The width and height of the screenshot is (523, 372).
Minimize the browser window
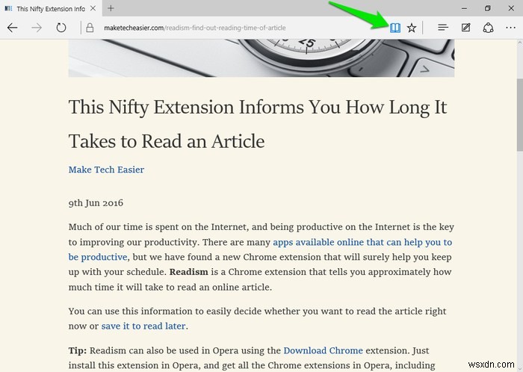coord(464,8)
